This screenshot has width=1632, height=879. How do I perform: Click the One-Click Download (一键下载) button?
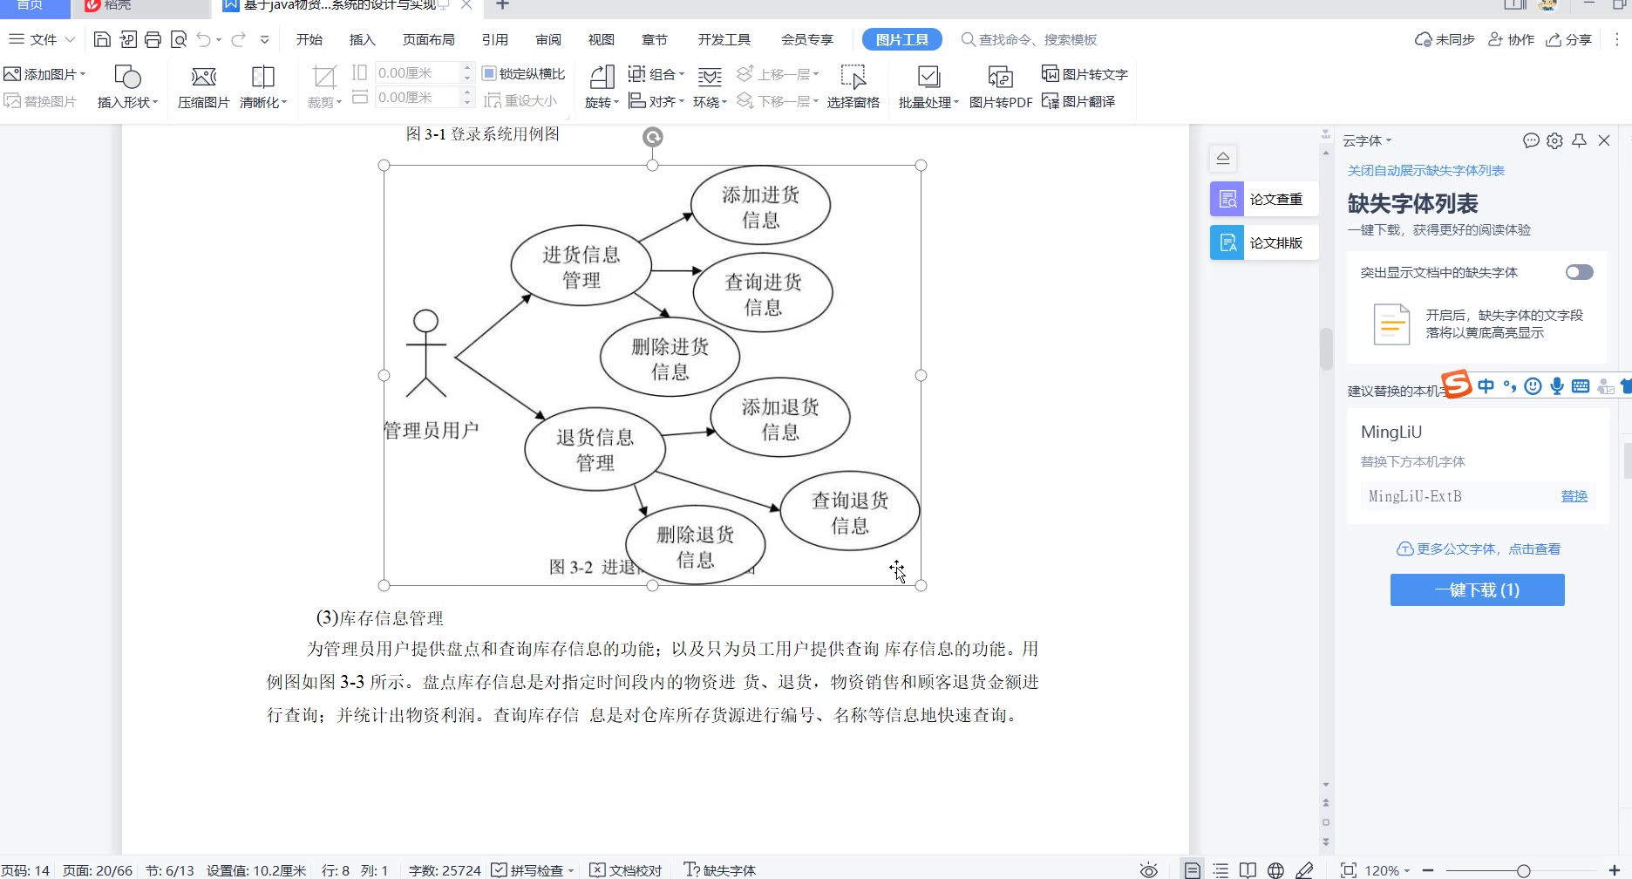coord(1477,590)
